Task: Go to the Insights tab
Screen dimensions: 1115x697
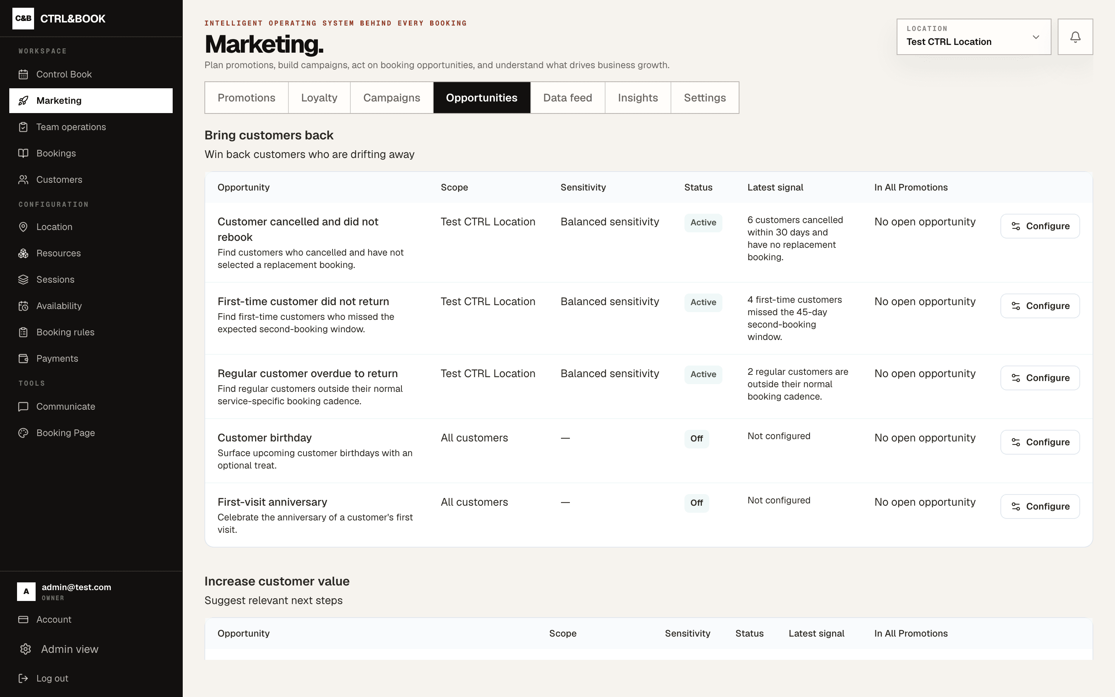Action: point(638,98)
